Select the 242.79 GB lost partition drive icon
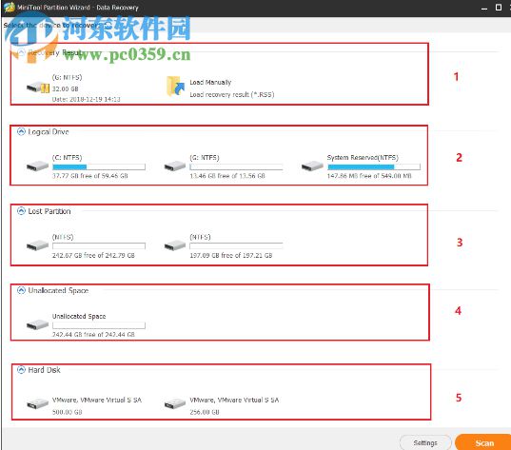Image resolution: width=511 pixels, height=450 pixels. pos(37,245)
